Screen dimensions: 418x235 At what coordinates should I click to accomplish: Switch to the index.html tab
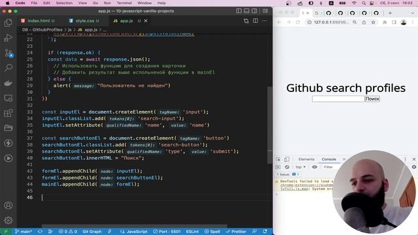pos(38,21)
